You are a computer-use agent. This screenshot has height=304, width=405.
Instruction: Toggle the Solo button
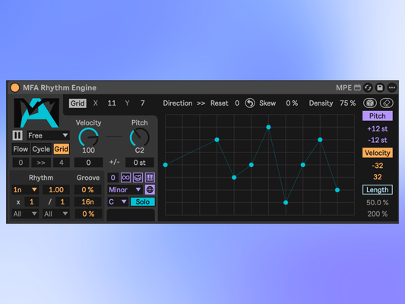pyautogui.click(x=143, y=201)
